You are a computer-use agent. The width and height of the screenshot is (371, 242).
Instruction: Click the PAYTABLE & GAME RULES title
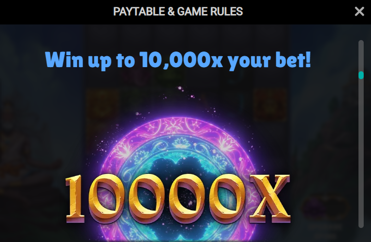click(x=178, y=11)
